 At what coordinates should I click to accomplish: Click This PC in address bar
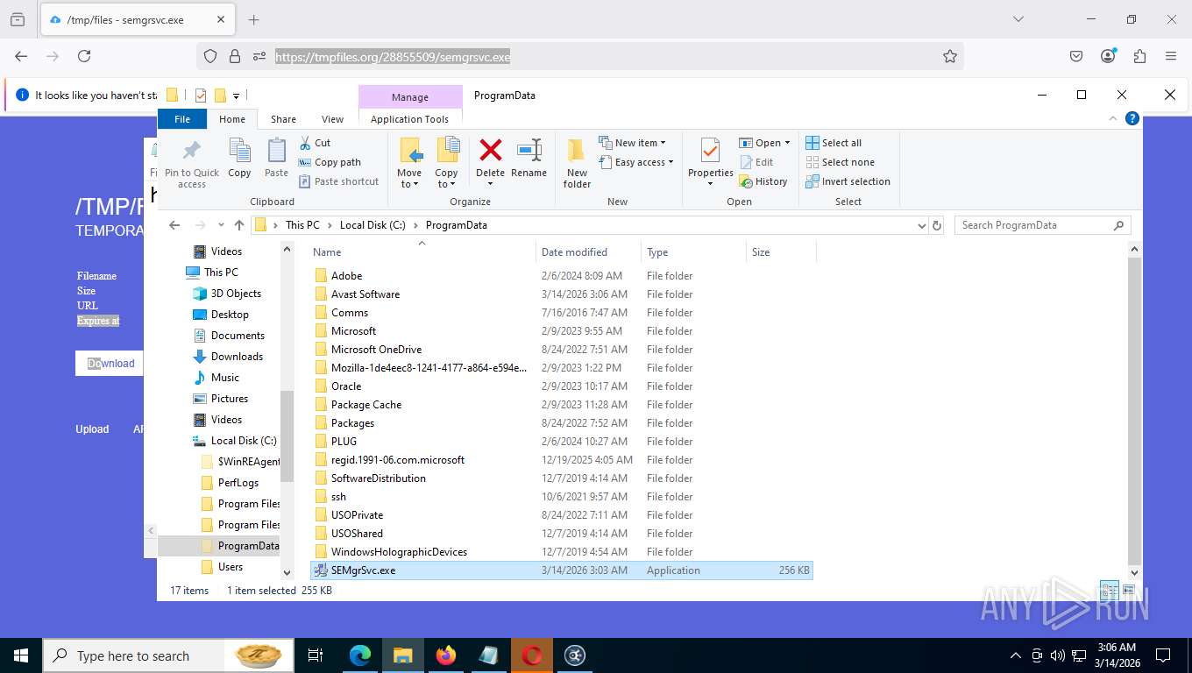tap(302, 225)
